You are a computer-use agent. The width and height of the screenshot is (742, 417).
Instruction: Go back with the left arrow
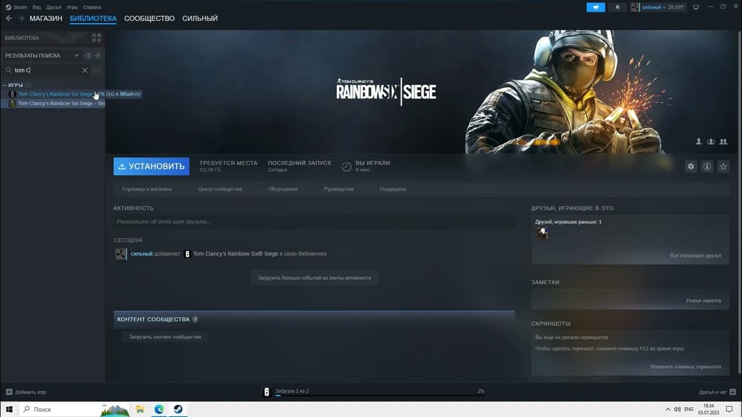pyautogui.click(x=9, y=19)
